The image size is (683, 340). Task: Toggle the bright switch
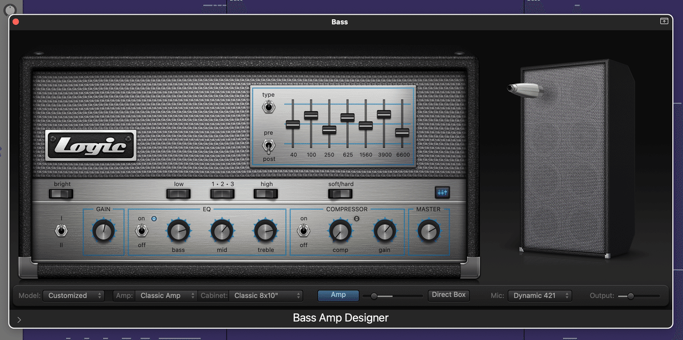pos(61,194)
